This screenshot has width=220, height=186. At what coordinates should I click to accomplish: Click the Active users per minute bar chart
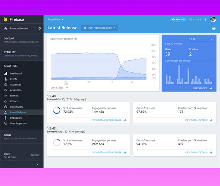click(x=189, y=74)
